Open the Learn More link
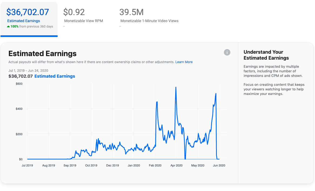Screen dimensions: 315x191 [184, 62]
